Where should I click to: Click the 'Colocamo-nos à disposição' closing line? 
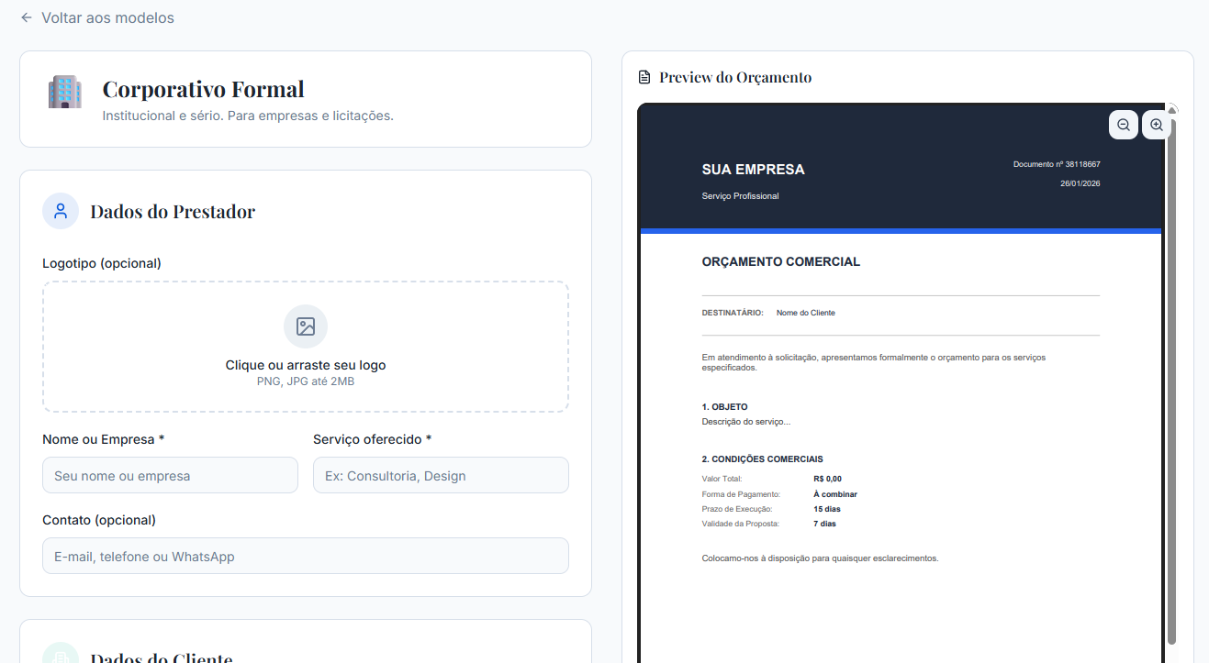(821, 558)
